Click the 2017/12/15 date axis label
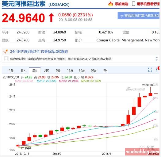The width and height of the screenshot is (161, 157). [x=22, y=154]
